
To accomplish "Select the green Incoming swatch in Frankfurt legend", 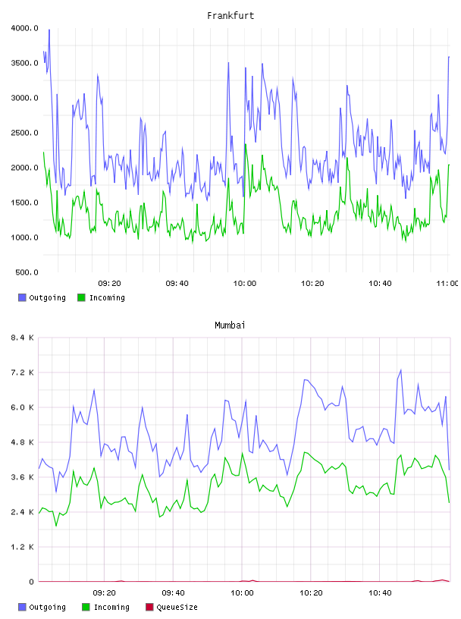I will 81,297.
